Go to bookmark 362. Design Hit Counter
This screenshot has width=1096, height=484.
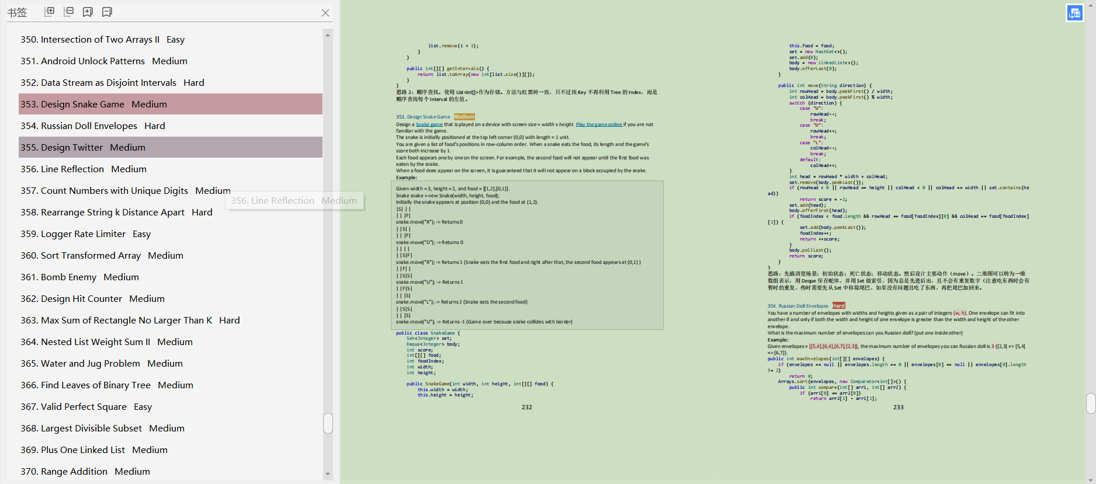[171, 299]
